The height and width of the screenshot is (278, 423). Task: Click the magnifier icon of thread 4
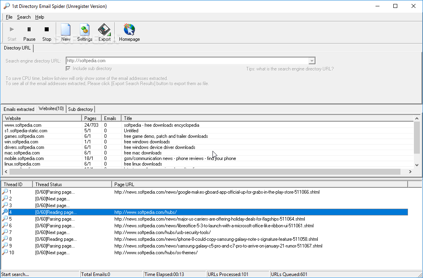(x=5, y=212)
